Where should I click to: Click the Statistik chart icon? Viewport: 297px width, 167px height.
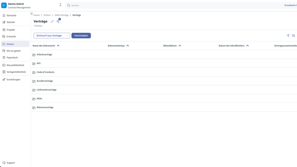pos(4,22)
